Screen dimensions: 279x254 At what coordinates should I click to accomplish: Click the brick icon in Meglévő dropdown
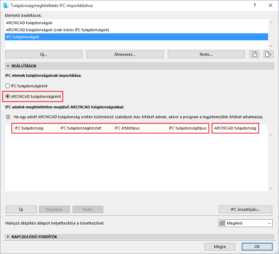tap(222, 223)
